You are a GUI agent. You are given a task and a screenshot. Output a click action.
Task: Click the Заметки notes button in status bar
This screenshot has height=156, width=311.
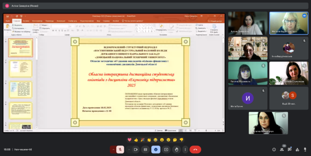coord(158,131)
